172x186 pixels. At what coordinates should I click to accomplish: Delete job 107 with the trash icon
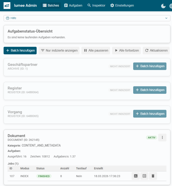coord(153,176)
